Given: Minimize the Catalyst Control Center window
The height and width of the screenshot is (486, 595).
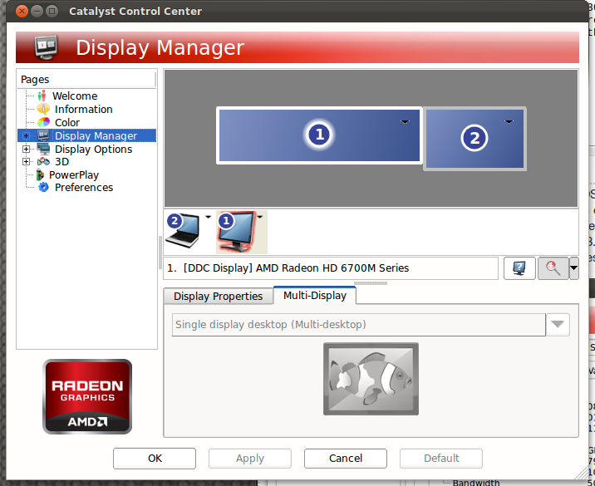Looking at the screenshot, I should point(37,11).
